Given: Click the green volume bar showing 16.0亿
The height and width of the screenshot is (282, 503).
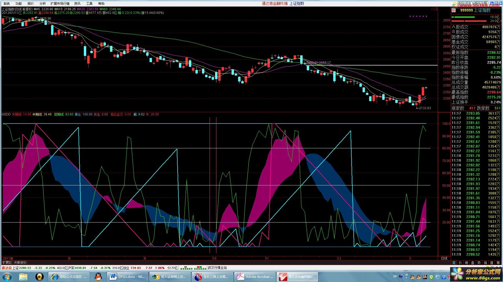Looking at the screenshot, I should [463, 17].
